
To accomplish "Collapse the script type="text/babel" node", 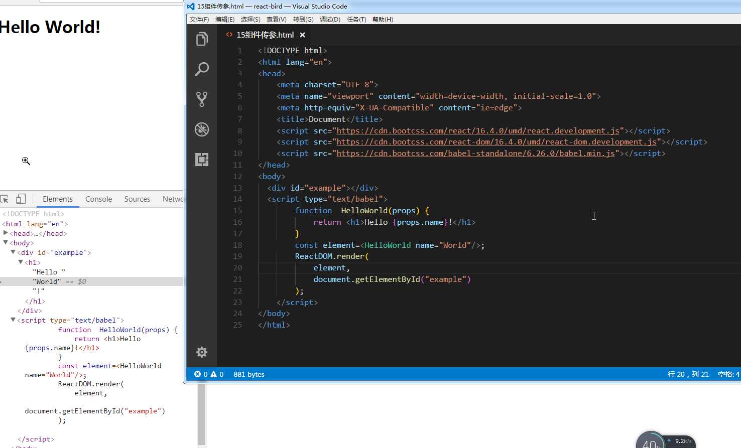I will (x=13, y=320).
